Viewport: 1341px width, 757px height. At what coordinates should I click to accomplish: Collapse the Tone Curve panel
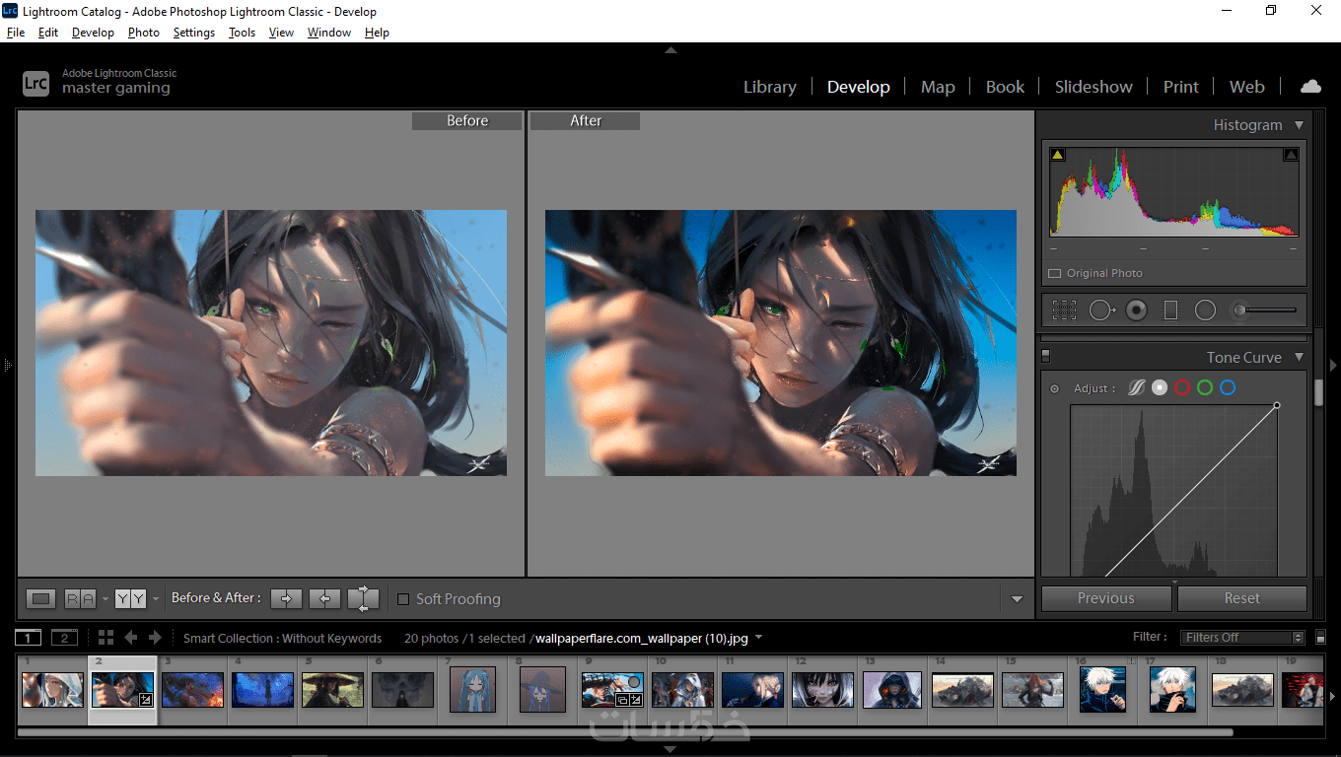point(1299,357)
